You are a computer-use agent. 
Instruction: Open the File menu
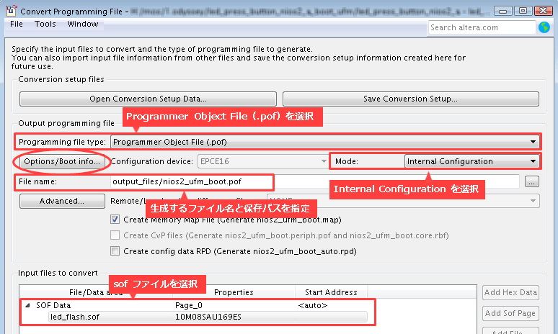[17, 24]
